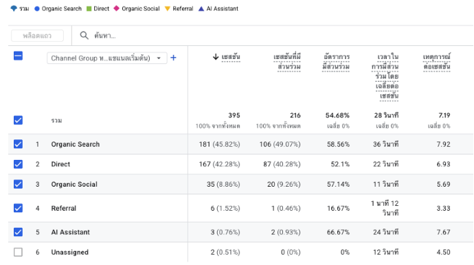
Task: Click Organic Search events per session 7.92
Action: [443, 144]
